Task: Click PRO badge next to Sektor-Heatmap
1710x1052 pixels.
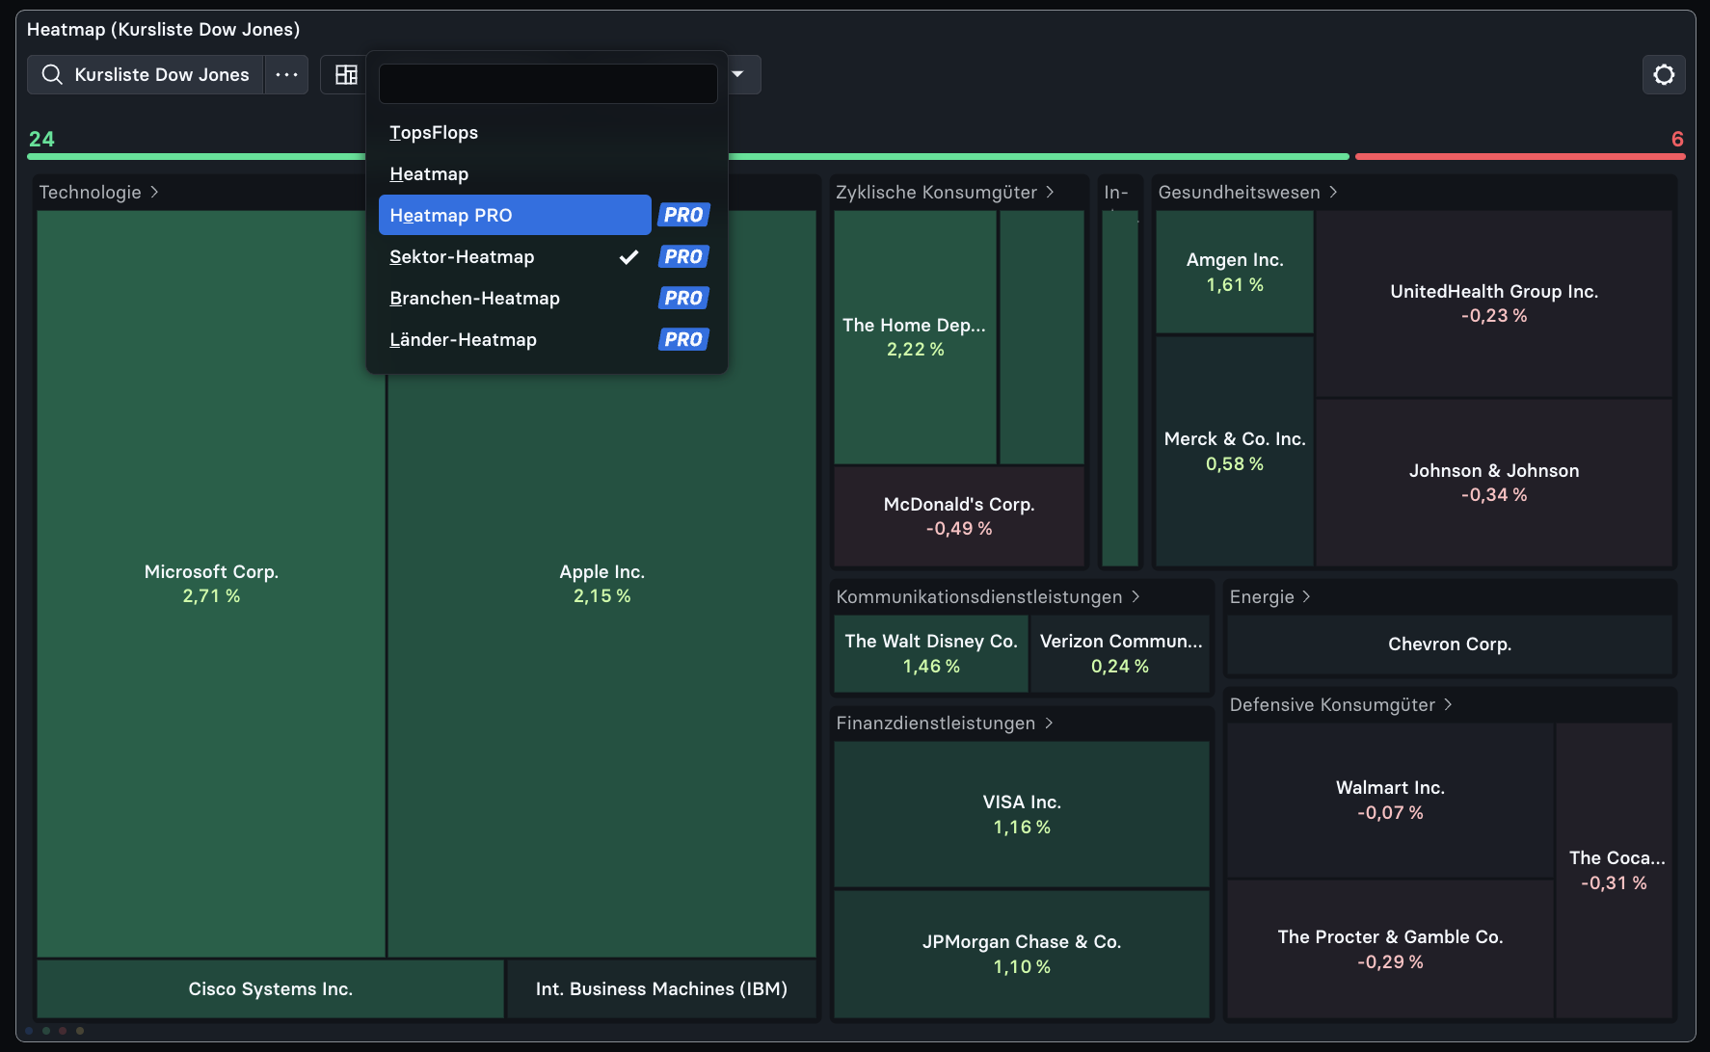Action: (x=683, y=256)
